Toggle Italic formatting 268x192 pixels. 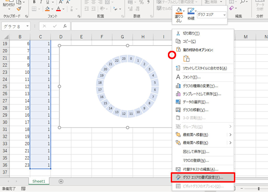41,2
